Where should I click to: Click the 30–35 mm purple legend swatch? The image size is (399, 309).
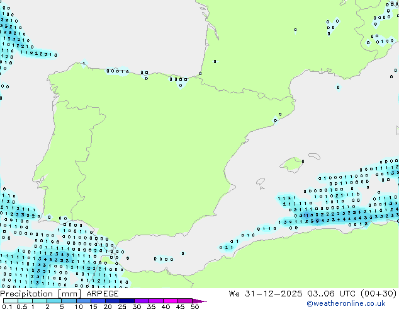[142, 301]
